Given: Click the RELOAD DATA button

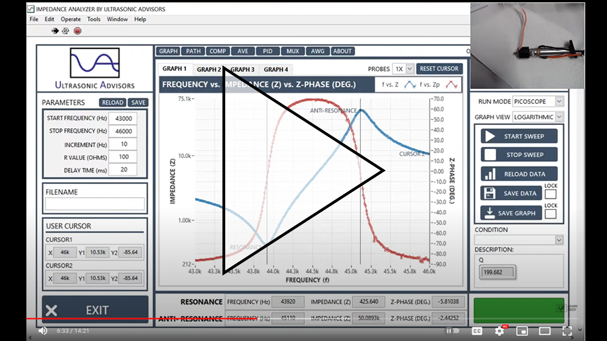Looking at the screenshot, I should tap(519, 174).
